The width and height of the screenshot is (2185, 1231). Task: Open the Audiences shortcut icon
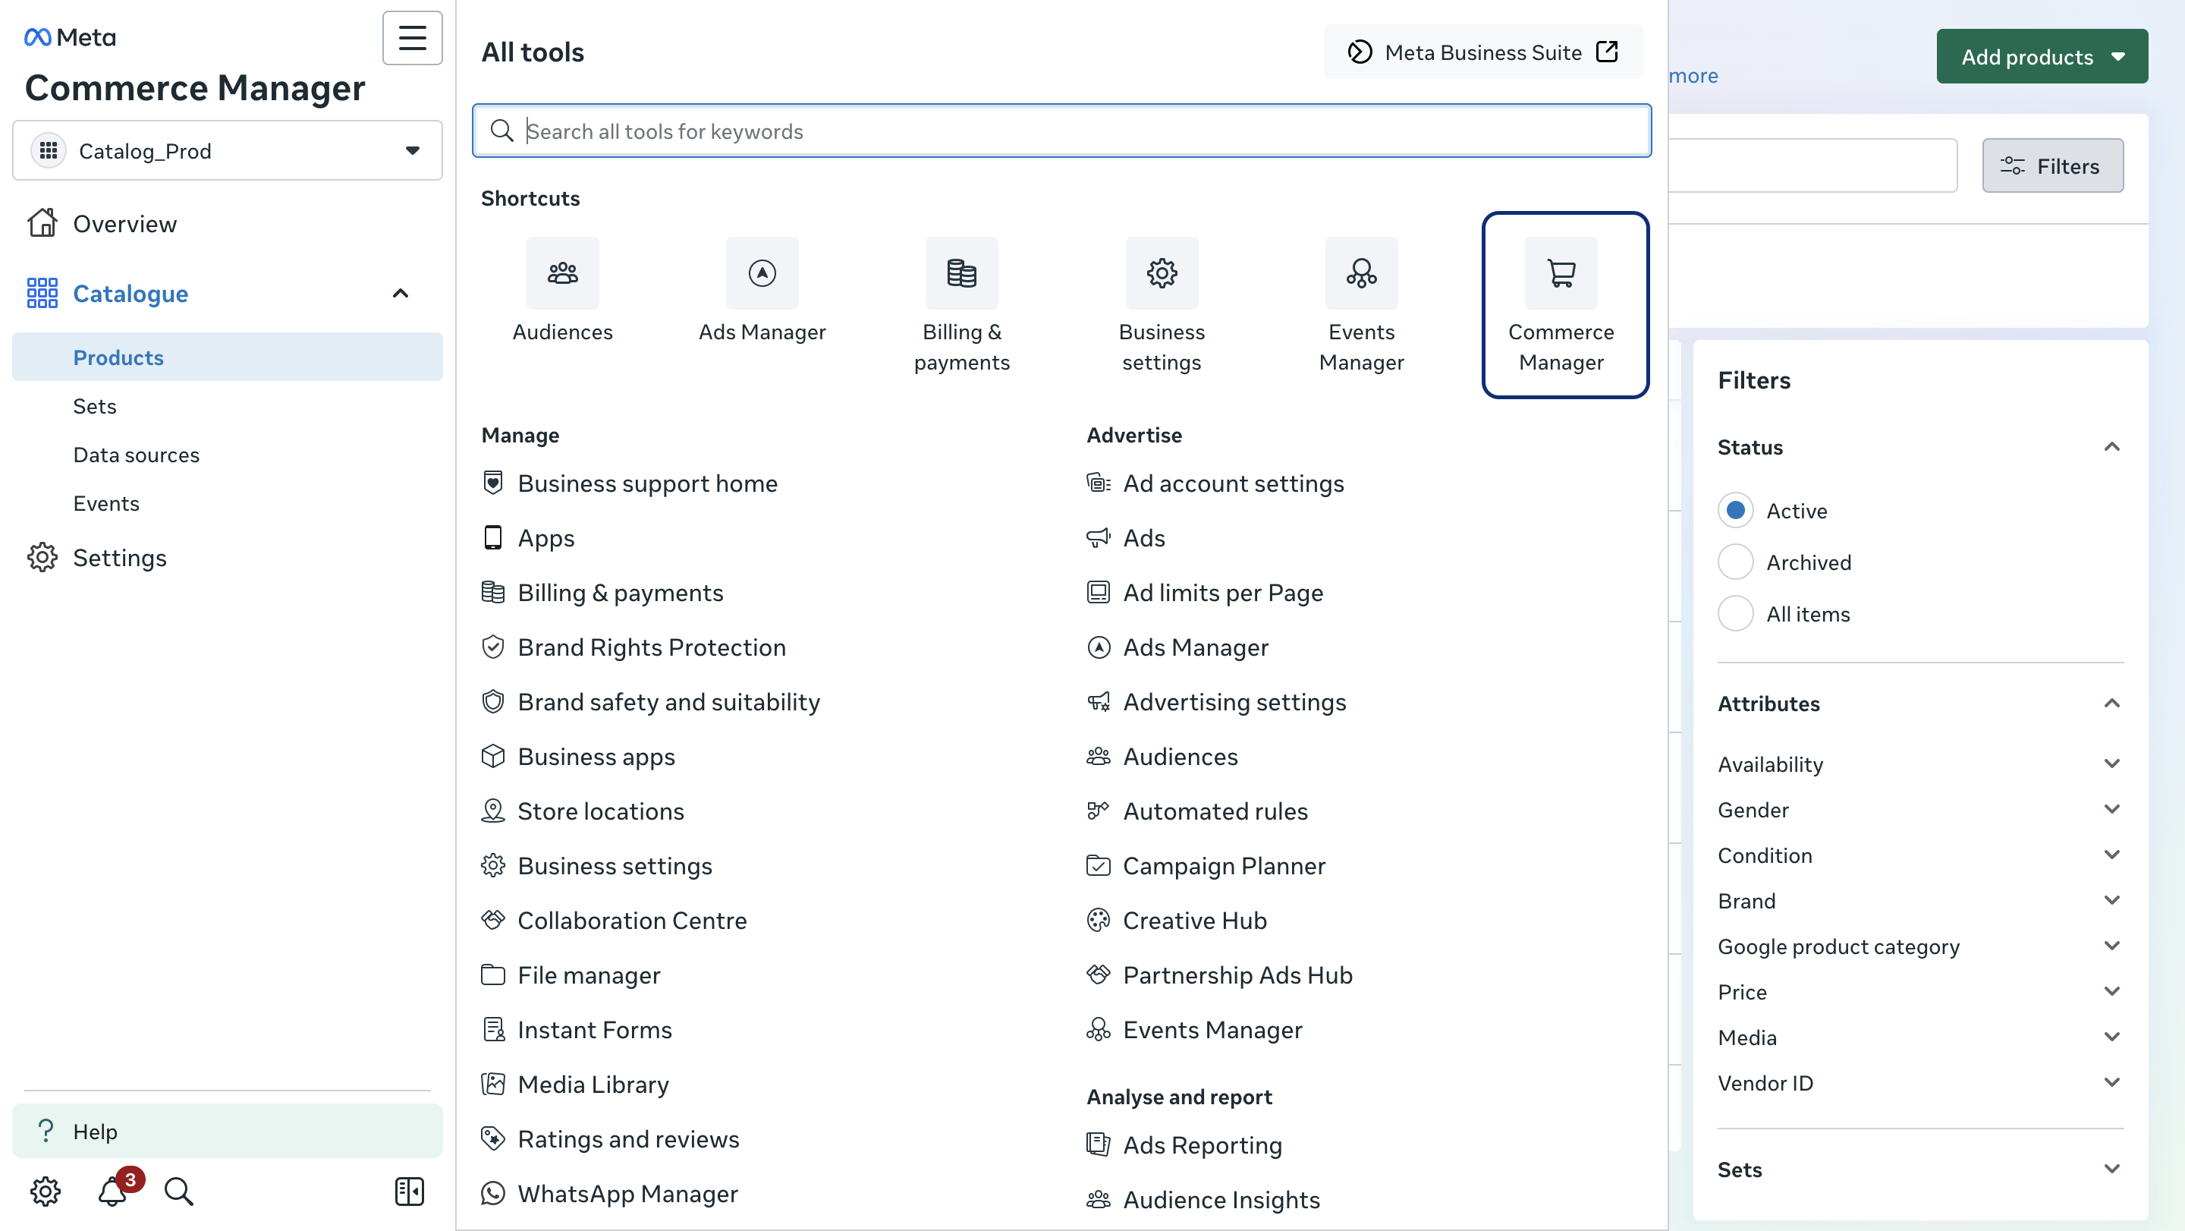tap(562, 273)
